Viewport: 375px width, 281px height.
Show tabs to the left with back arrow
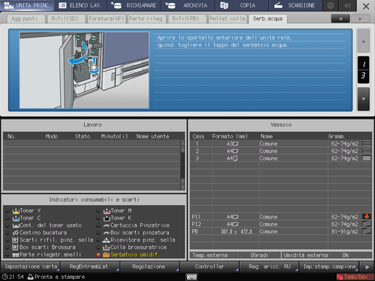click(x=340, y=19)
